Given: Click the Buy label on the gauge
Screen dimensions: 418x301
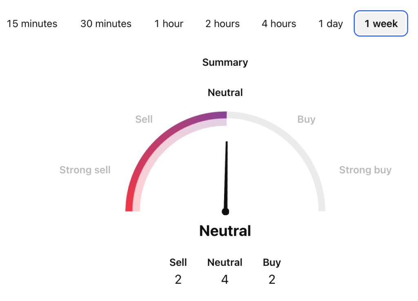Looking at the screenshot, I should tap(306, 119).
